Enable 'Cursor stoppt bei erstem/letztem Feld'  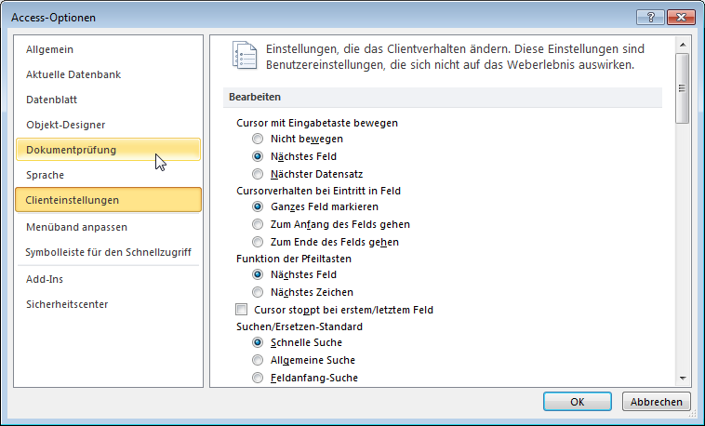point(243,310)
